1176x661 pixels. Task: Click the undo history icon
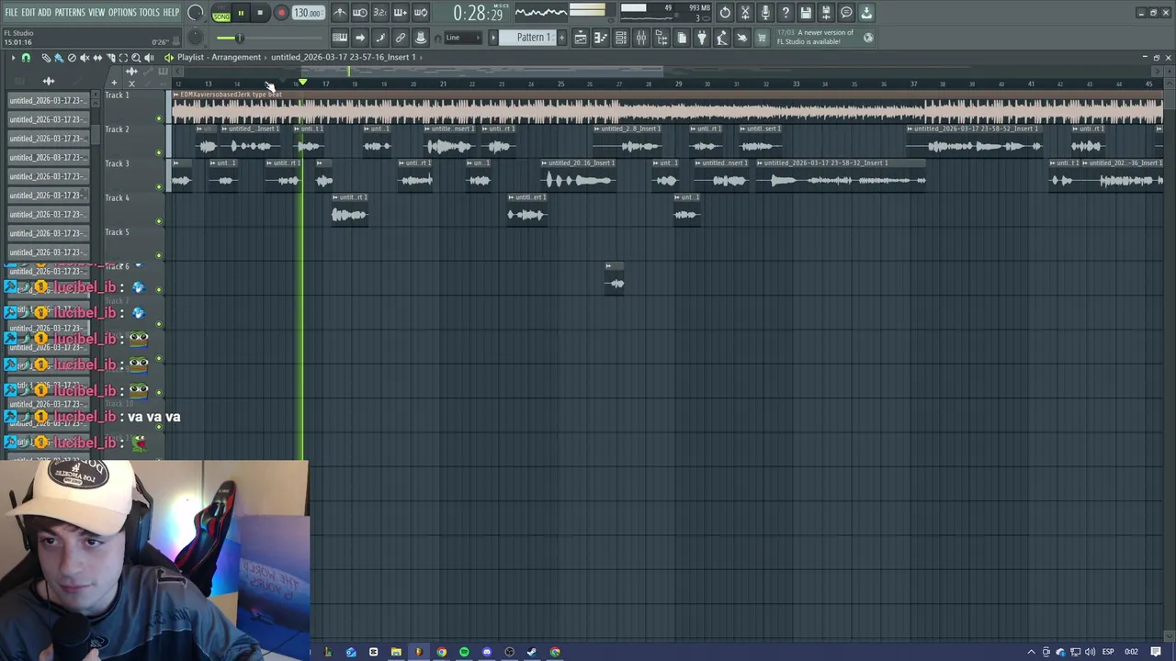point(725,13)
